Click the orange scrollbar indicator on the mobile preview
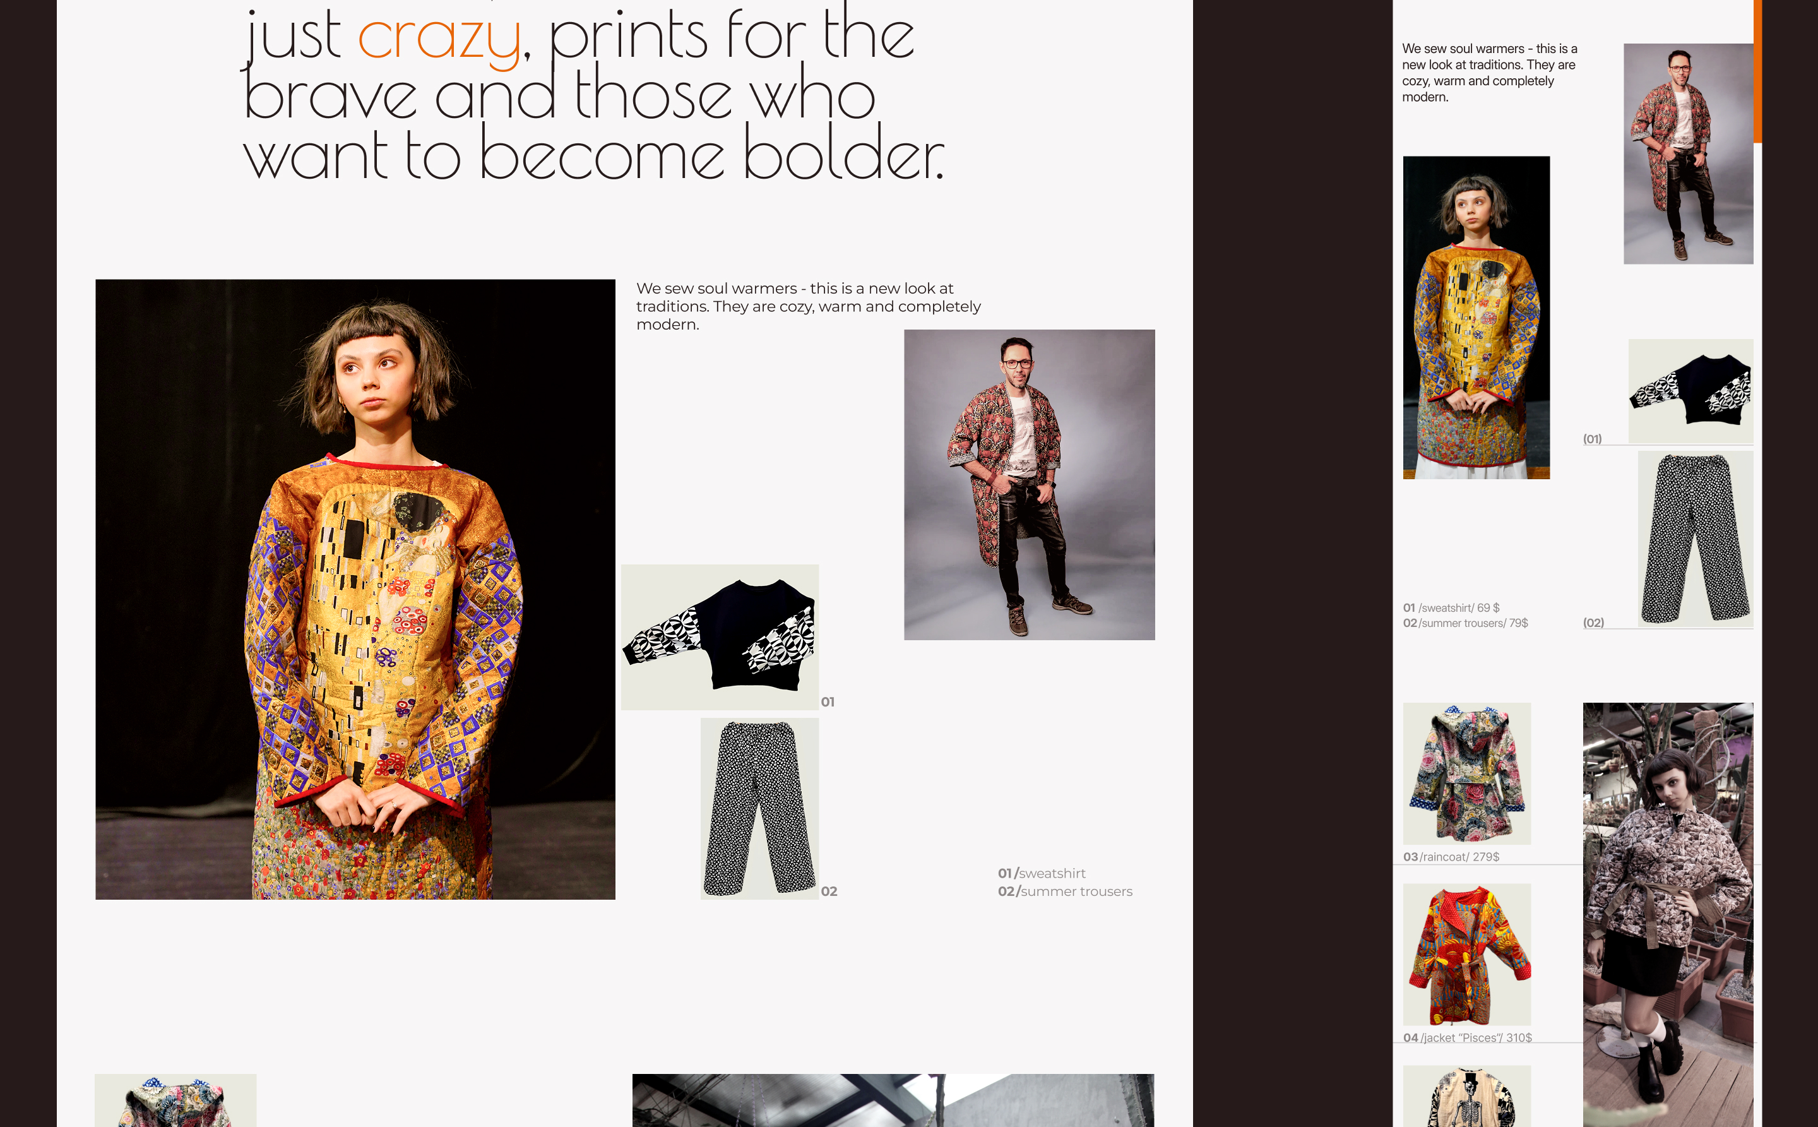 click(x=1757, y=71)
